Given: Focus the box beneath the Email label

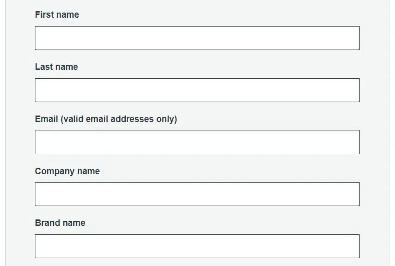Looking at the screenshot, I should pyautogui.click(x=197, y=142).
